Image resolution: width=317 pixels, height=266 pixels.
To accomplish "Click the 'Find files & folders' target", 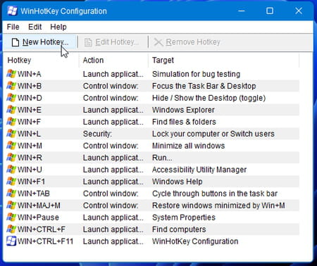I will (184, 122).
